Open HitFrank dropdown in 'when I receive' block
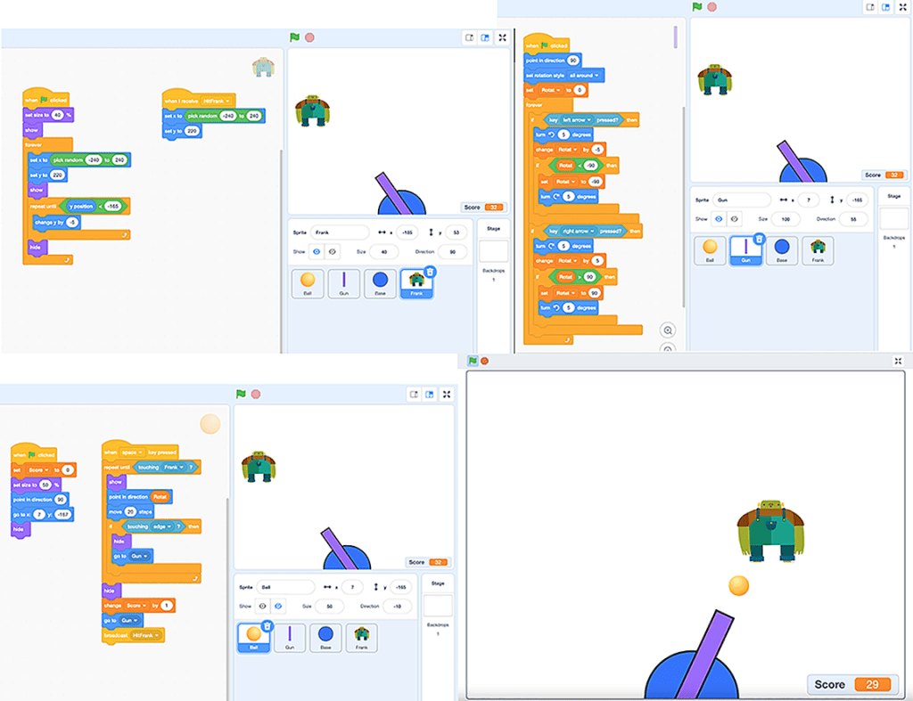Screen dimensions: 913x701 click(217, 102)
